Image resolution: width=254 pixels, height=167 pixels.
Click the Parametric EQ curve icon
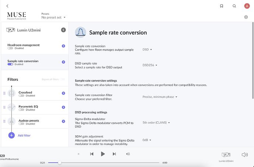[11, 107]
